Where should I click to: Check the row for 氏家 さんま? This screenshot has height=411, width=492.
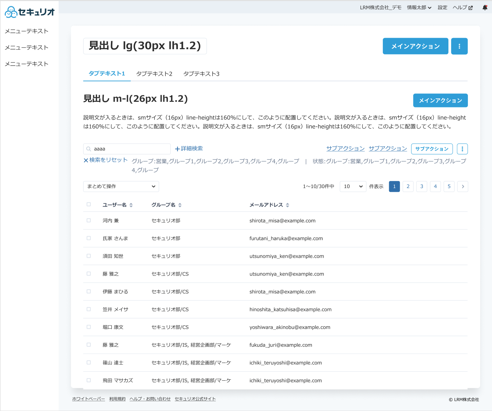tap(89, 238)
